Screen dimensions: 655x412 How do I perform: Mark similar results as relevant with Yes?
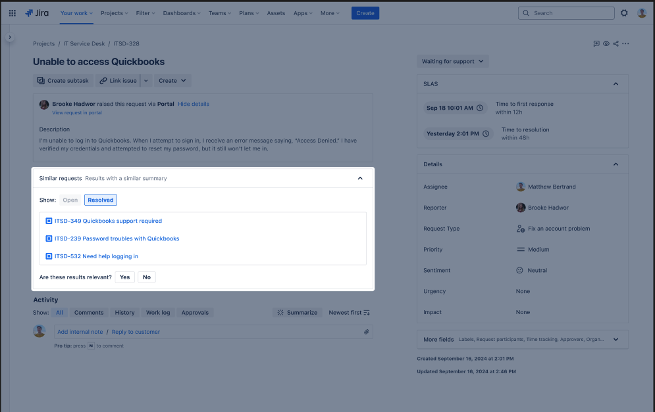(x=125, y=277)
